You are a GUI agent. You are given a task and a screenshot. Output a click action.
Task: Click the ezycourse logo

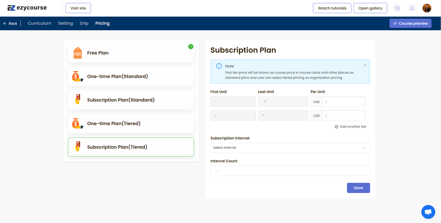27,8
